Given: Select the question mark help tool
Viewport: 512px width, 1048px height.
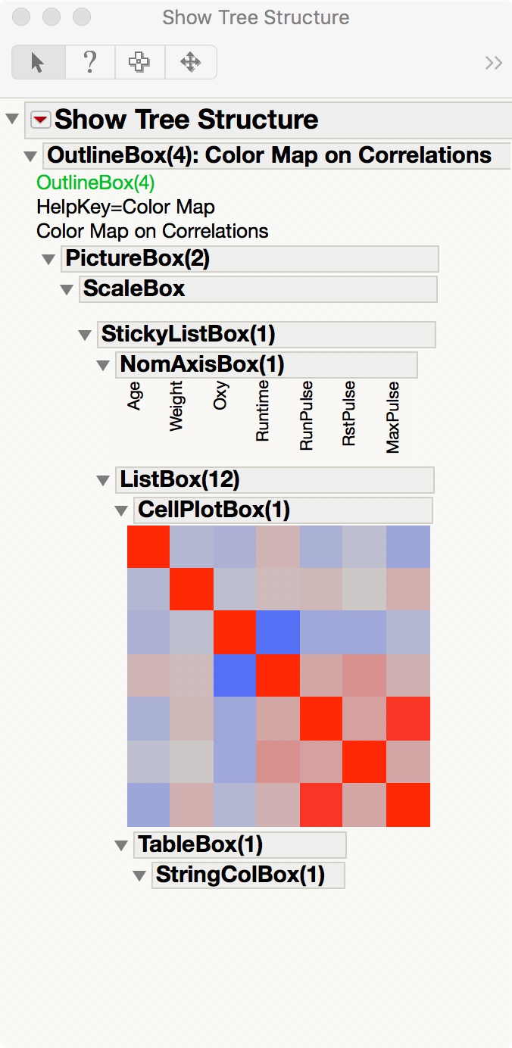Looking at the screenshot, I should tap(89, 62).
